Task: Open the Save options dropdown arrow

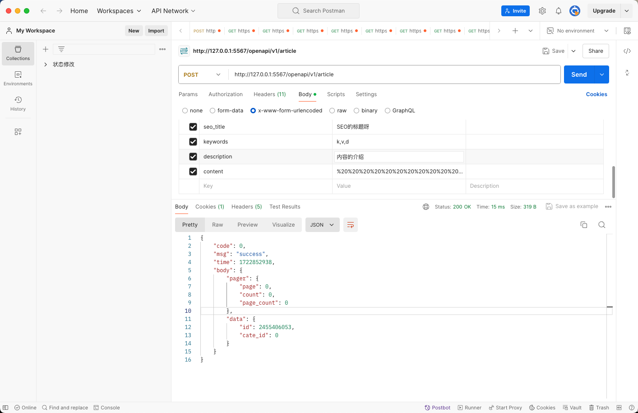Action: [573, 51]
